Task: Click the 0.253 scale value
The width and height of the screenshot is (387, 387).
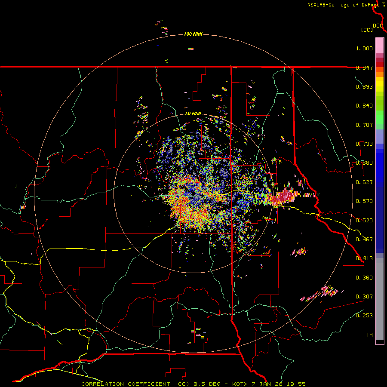Action: coord(364,316)
